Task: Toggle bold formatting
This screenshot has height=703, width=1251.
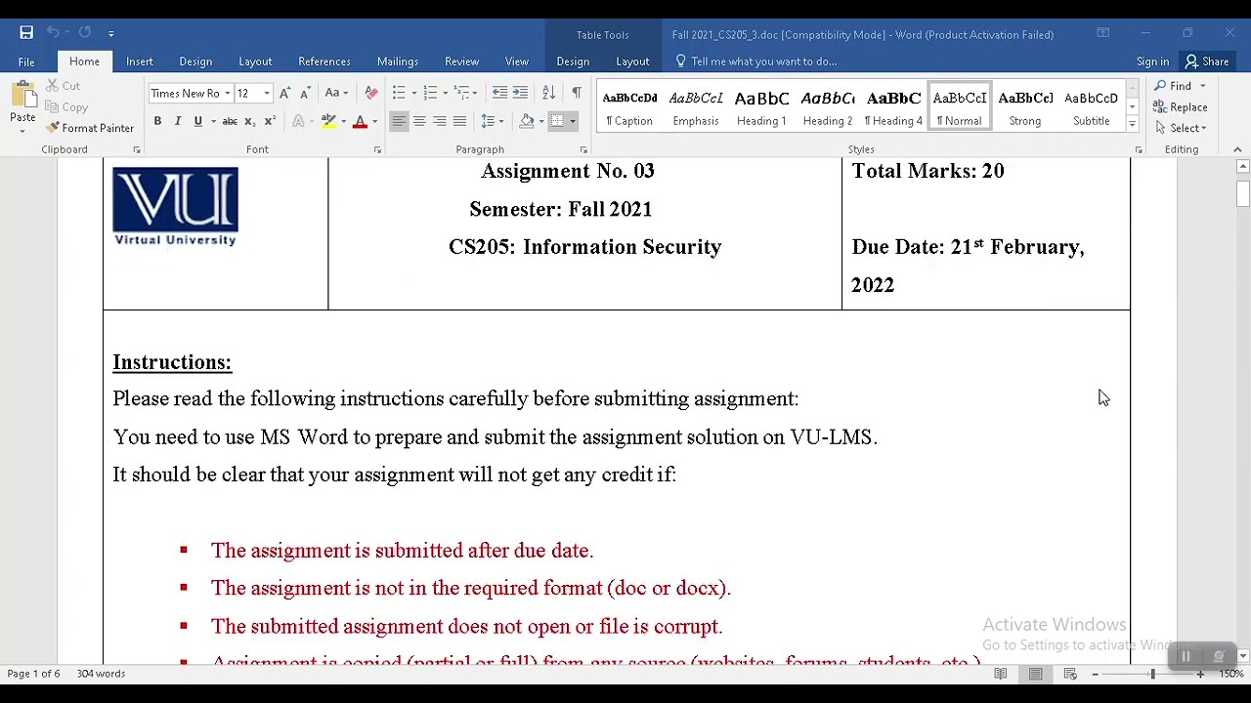Action: pyautogui.click(x=157, y=121)
